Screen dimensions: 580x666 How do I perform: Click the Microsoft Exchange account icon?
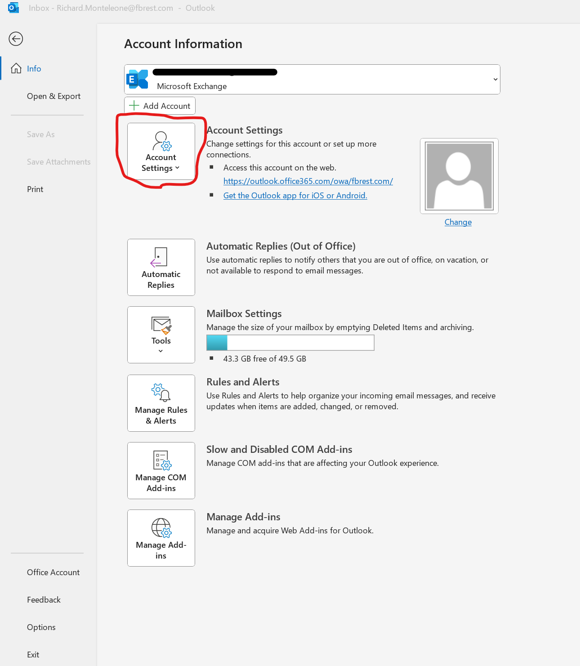pyautogui.click(x=137, y=79)
